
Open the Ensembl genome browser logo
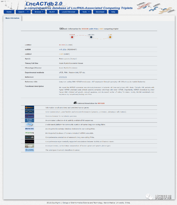click(x=29, y=116)
